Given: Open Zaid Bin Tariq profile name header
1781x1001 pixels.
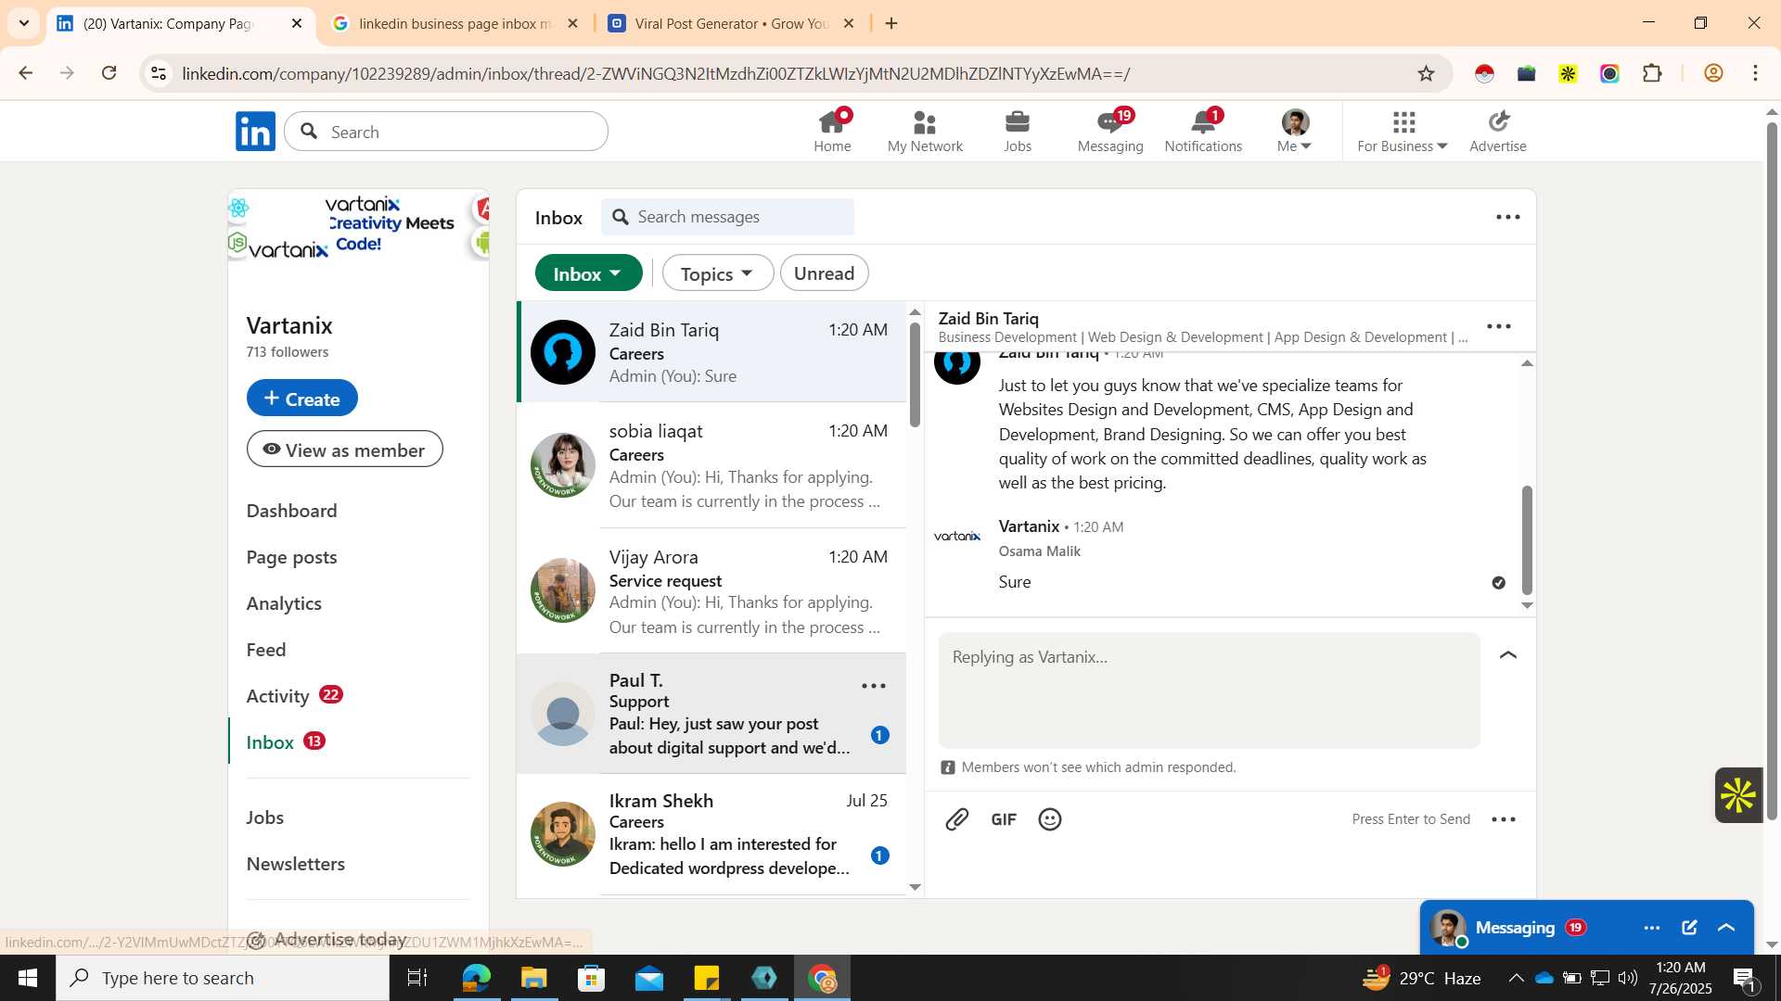Looking at the screenshot, I should point(988,318).
